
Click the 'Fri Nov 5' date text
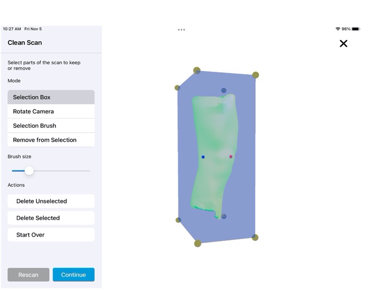[x=33, y=29]
